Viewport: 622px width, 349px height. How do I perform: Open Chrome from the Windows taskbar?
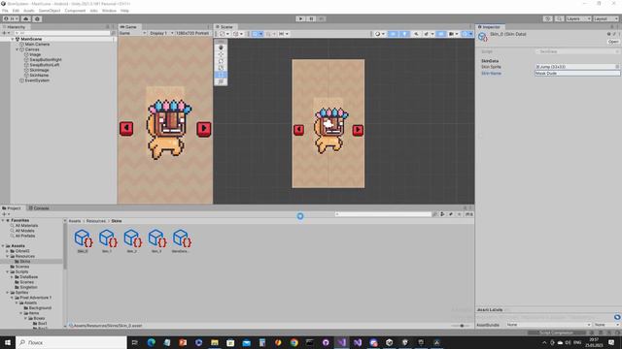[294, 342]
